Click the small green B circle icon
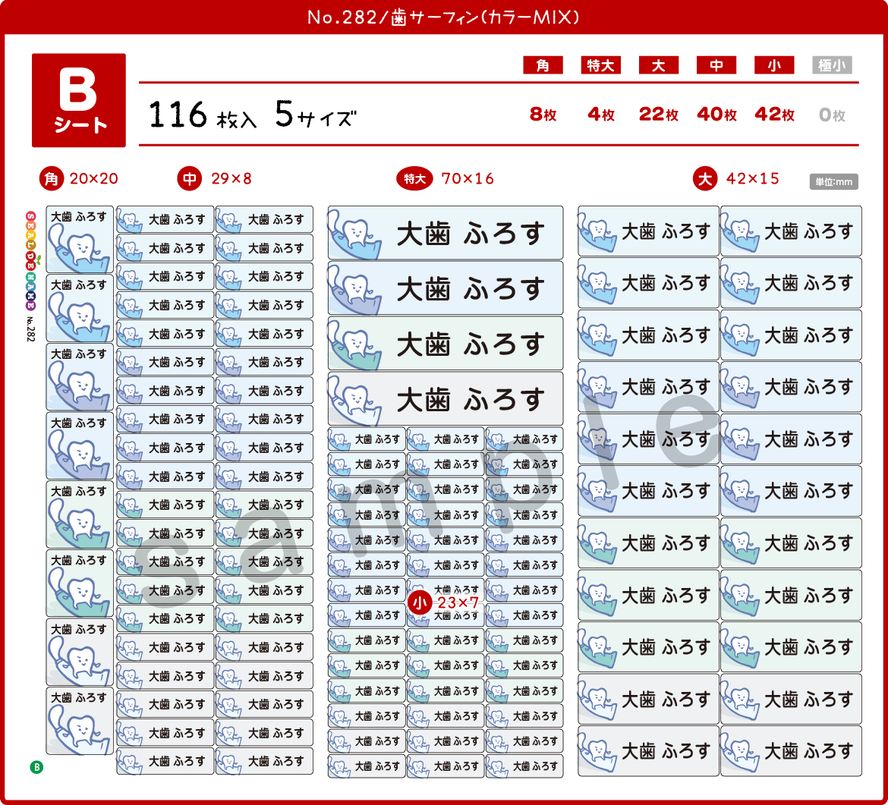Viewport: 888px width, 805px height. tap(36, 767)
